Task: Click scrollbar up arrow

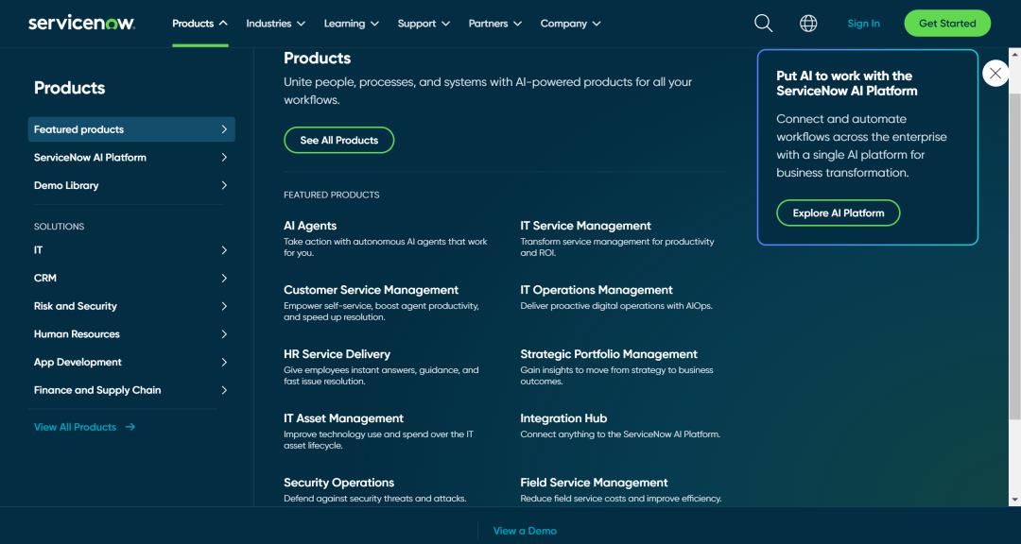Action: pos(1014,54)
